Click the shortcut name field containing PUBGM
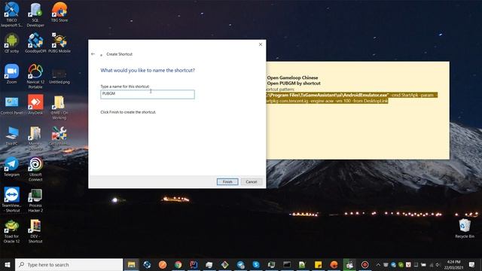 click(148, 94)
